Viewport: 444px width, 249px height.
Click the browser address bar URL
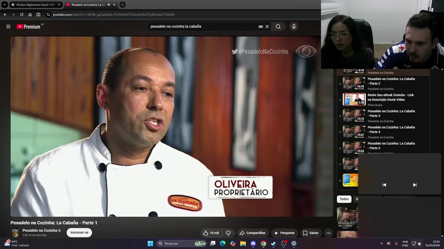pyautogui.click(x=114, y=15)
